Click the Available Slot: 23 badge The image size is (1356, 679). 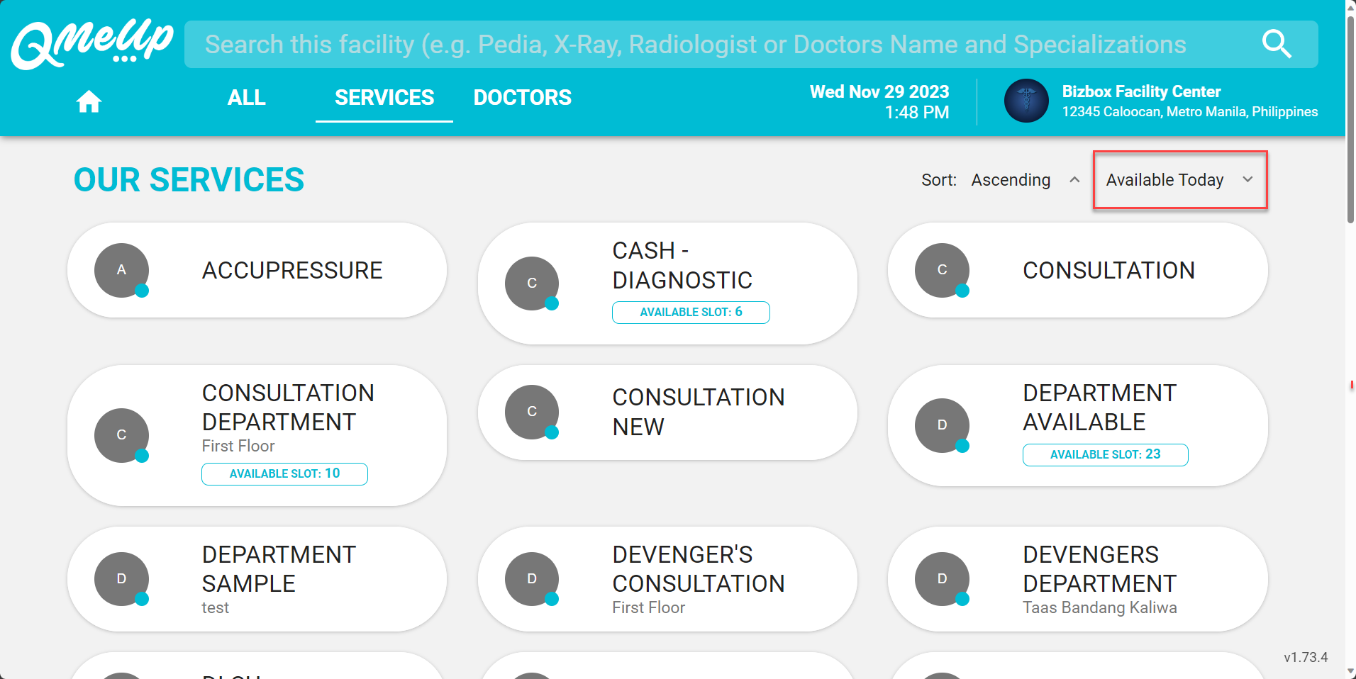pos(1105,454)
